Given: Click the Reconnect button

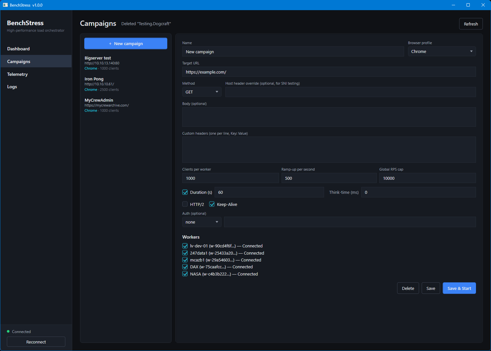Looking at the screenshot, I should pos(36,342).
